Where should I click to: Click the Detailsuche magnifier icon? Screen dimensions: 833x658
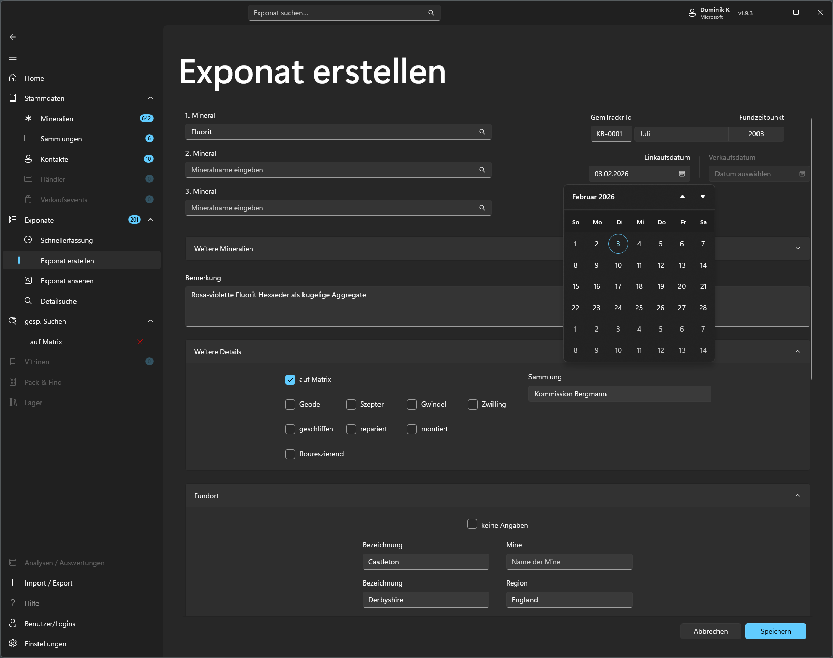coord(28,301)
